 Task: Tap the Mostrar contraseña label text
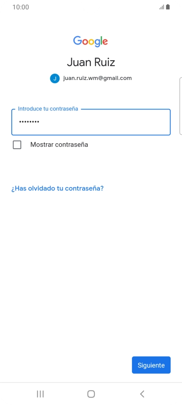59,145
